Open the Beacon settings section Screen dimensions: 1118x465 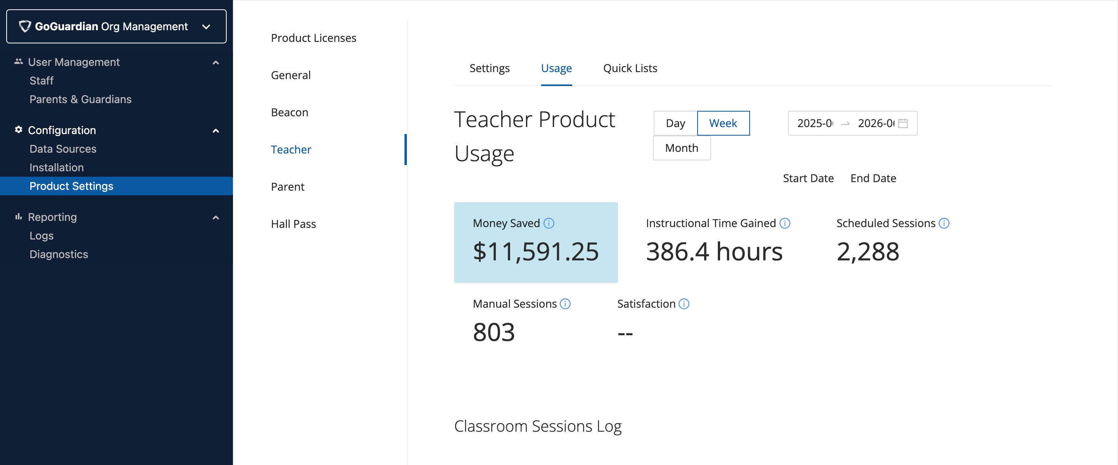(290, 113)
